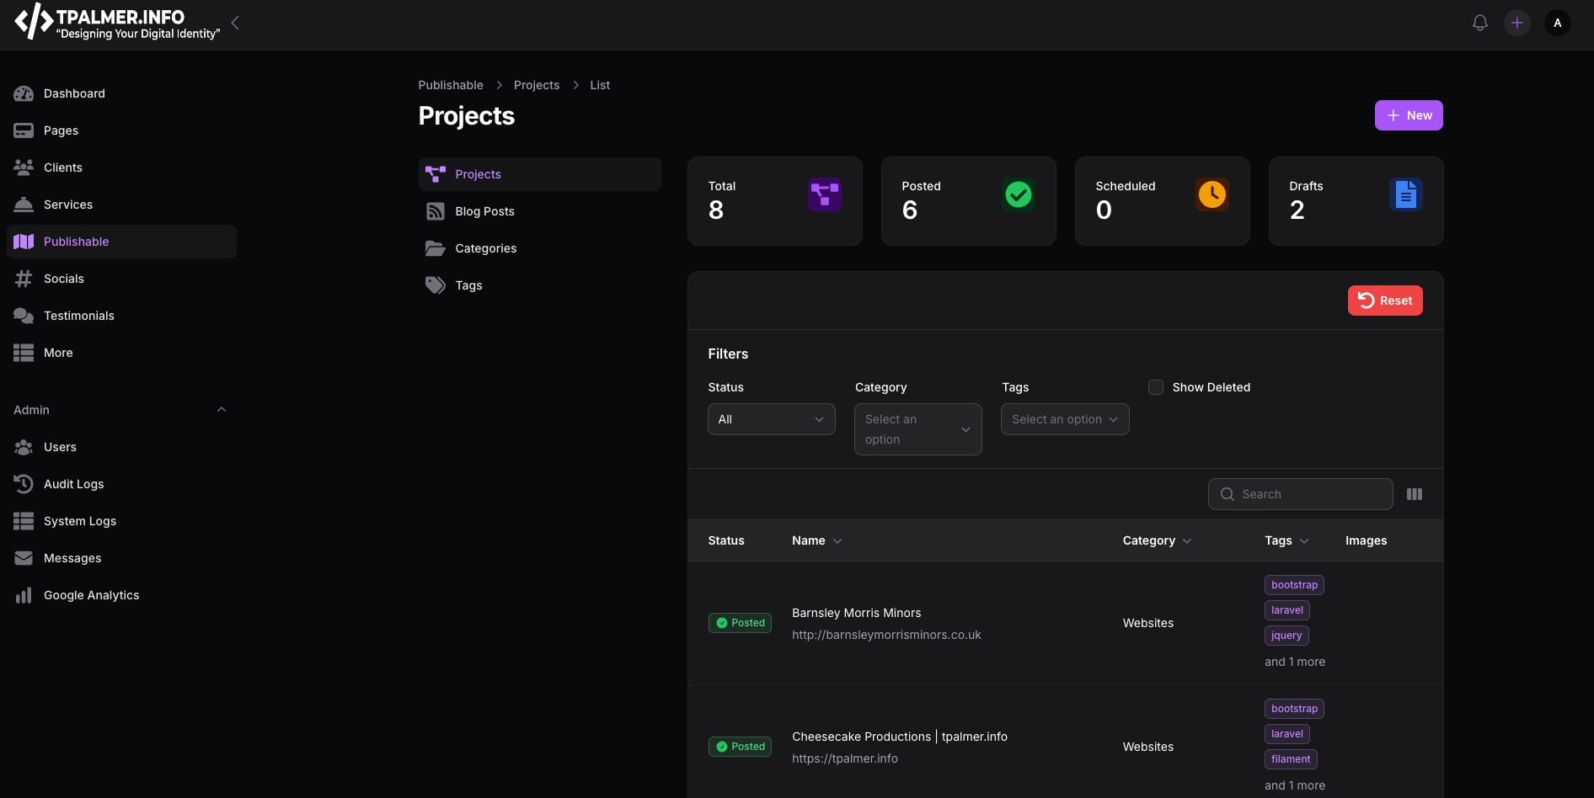Collapse sidebar using the chevron arrow
Image resolution: width=1594 pixels, height=798 pixels.
pos(235,23)
